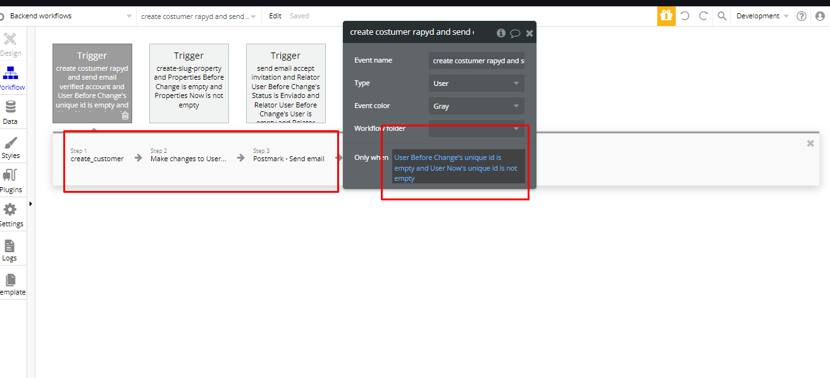Open the Design tab in sidebar

pyautogui.click(x=11, y=44)
